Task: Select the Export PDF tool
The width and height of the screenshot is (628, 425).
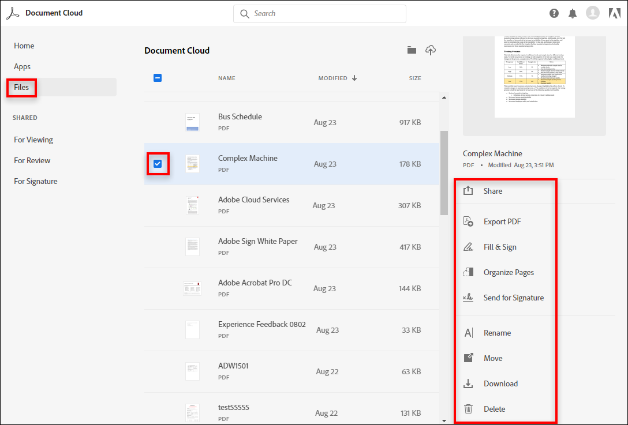Action: pos(502,221)
